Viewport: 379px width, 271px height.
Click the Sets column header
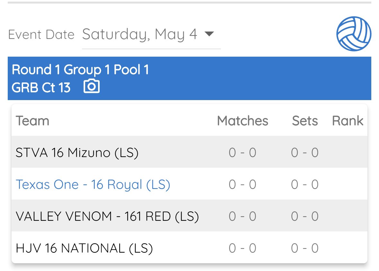(305, 121)
